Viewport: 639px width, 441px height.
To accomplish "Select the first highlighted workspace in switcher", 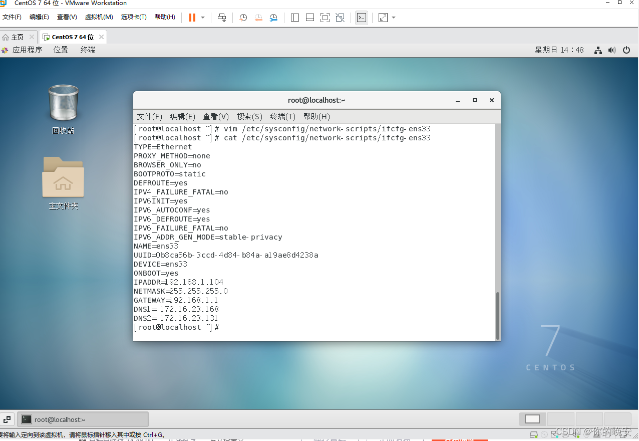I will (x=532, y=419).
